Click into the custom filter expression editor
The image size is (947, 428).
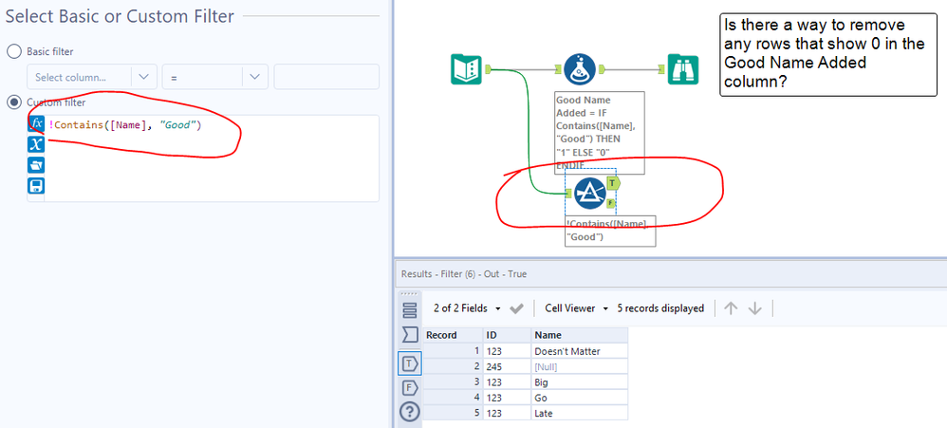click(212, 158)
